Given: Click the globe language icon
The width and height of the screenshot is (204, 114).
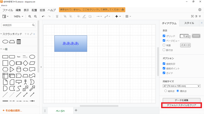Looking at the screenshot, I should 200,10.
